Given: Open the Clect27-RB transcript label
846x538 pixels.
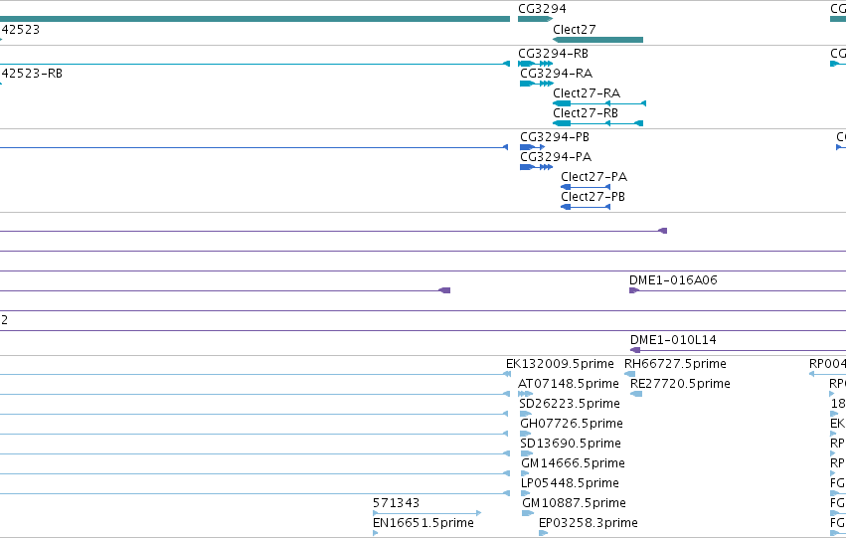Looking at the screenshot, I should tap(586, 113).
